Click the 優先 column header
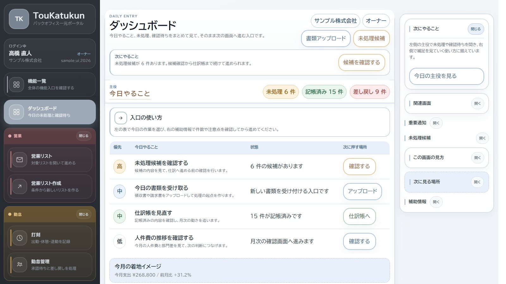The width and height of the screenshot is (506, 284). pos(117,147)
